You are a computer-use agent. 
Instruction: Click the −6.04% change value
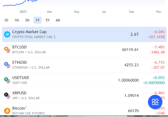tap(159, 32)
